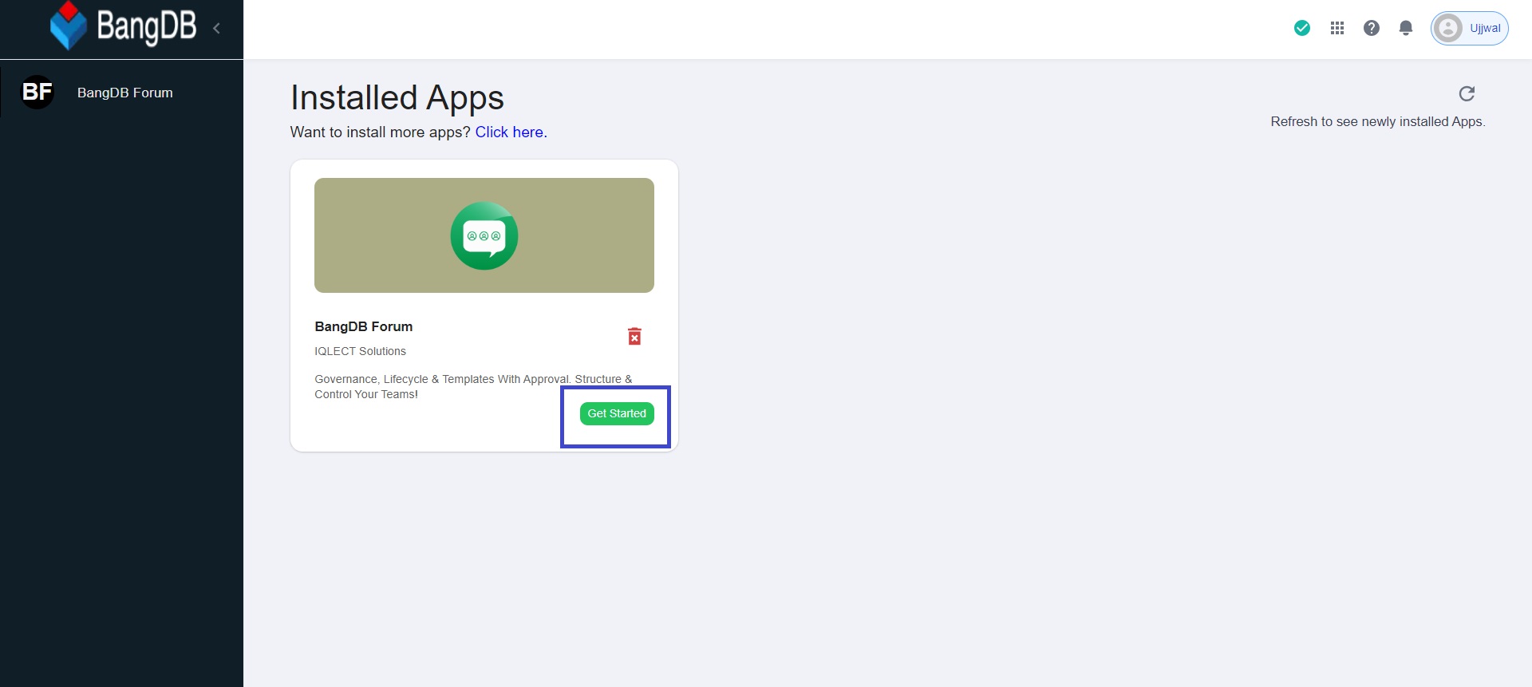This screenshot has height=687, width=1532.
Task: Delete the BangDB Forum app
Action: (634, 336)
